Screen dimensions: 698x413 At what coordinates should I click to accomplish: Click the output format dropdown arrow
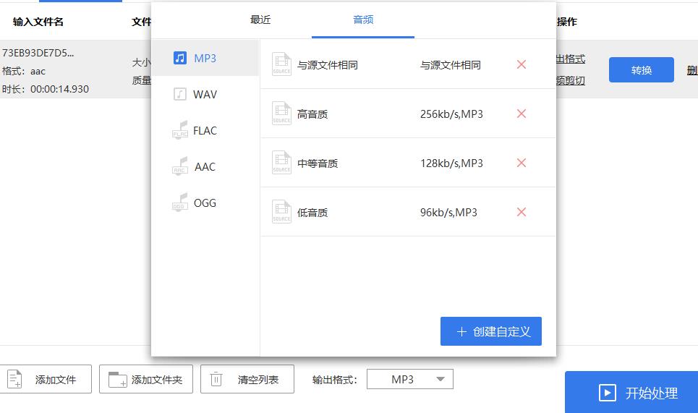(x=440, y=379)
